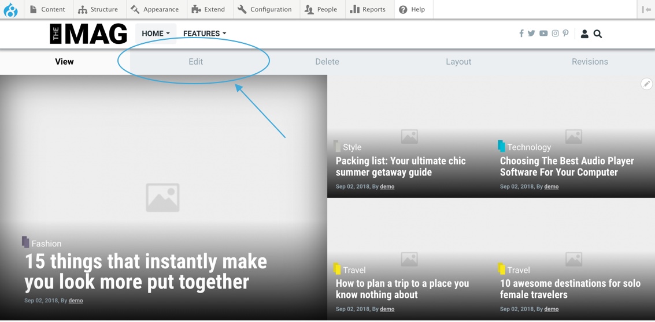Click demo author link under Fashion article

[76, 300]
